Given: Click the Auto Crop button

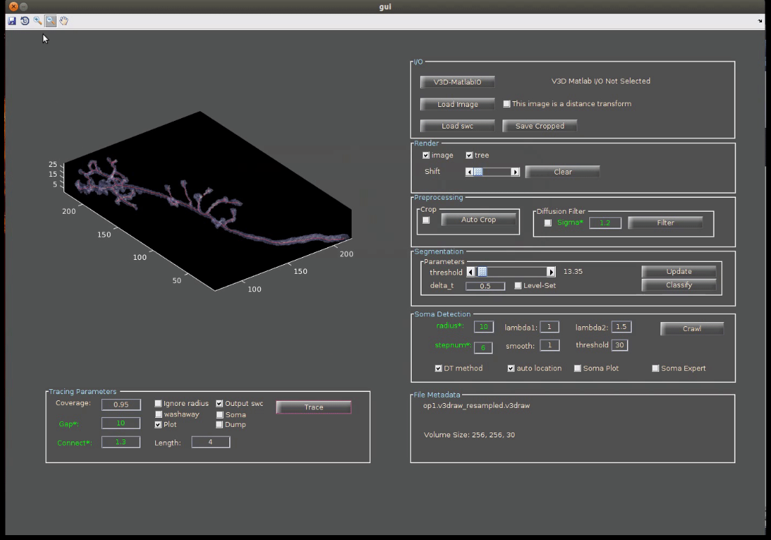Looking at the screenshot, I should (479, 219).
